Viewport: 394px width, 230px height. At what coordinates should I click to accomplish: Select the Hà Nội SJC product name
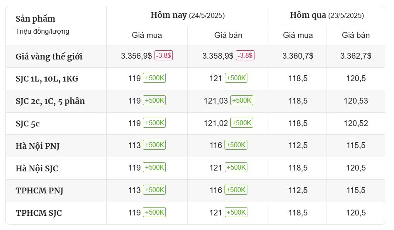[37, 168]
